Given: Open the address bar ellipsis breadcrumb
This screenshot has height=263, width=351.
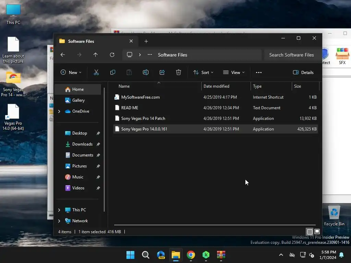Looking at the screenshot, I should 150,55.
